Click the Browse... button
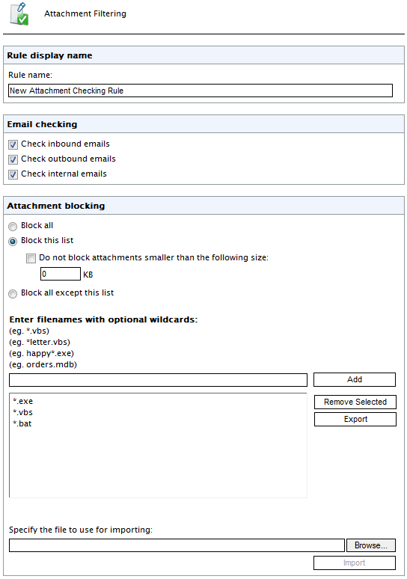The width and height of the screenshot is (407, 579). pos(371,545)
